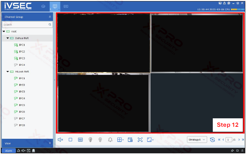This screenshot has width=246, height=154.
Task: Go to the first page
Action: coord(219,140)
